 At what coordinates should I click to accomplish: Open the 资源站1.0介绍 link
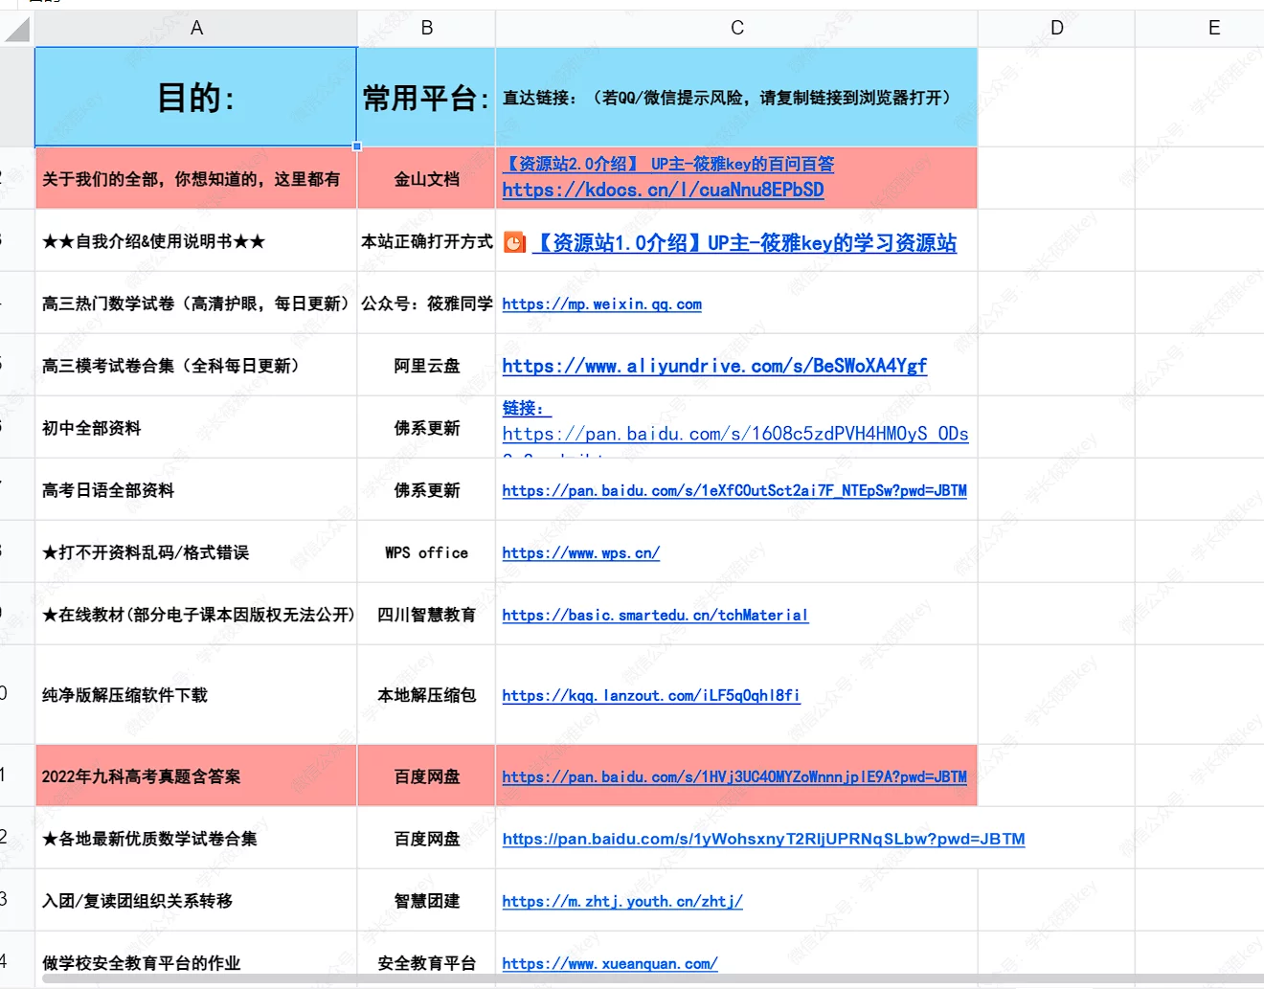(x=744, y=243)
